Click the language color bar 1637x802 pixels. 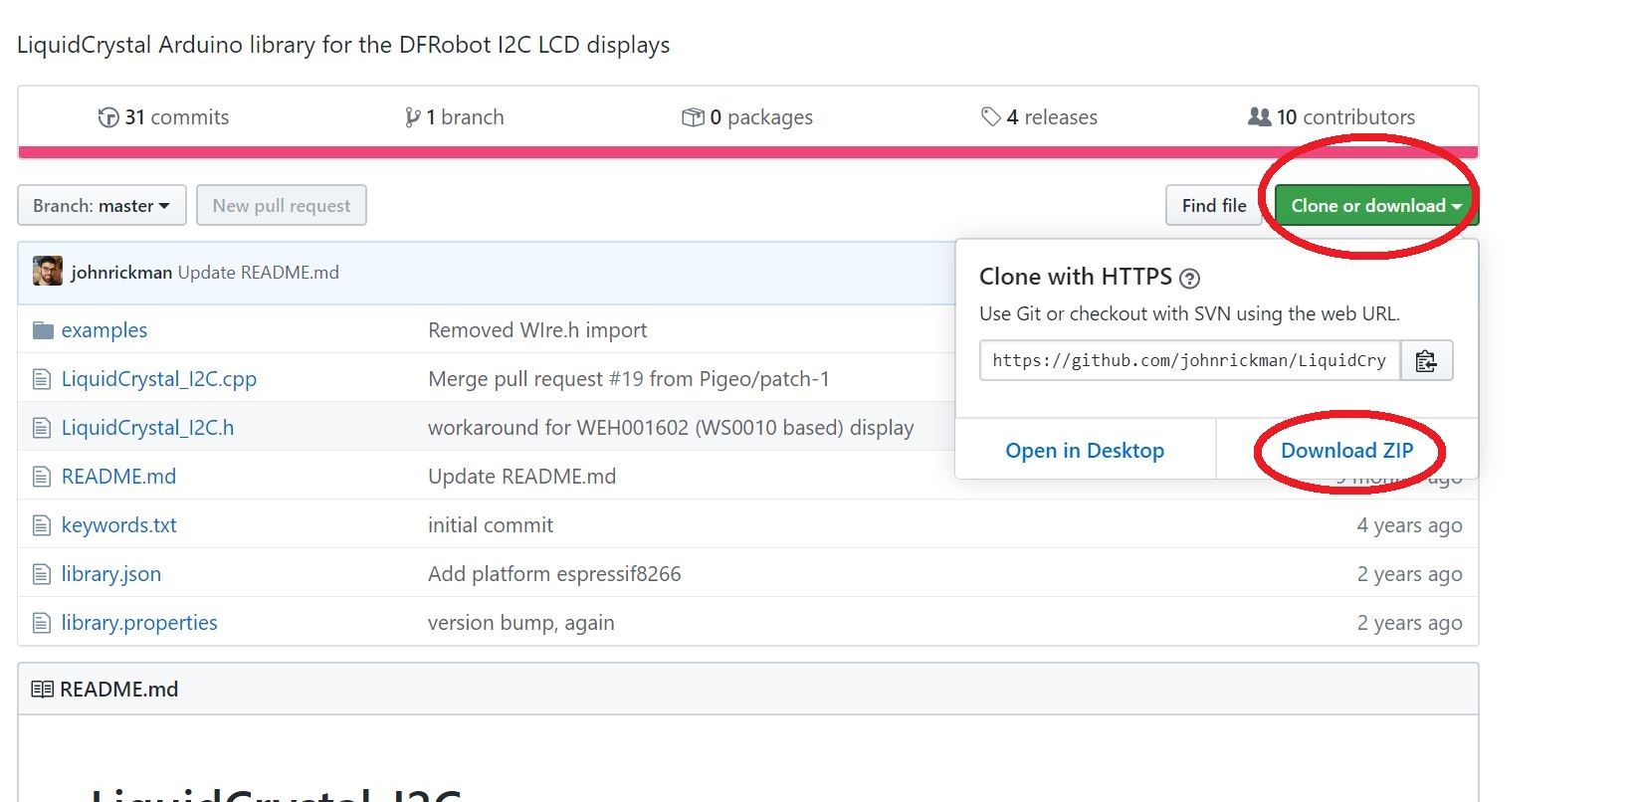(747, 152)
